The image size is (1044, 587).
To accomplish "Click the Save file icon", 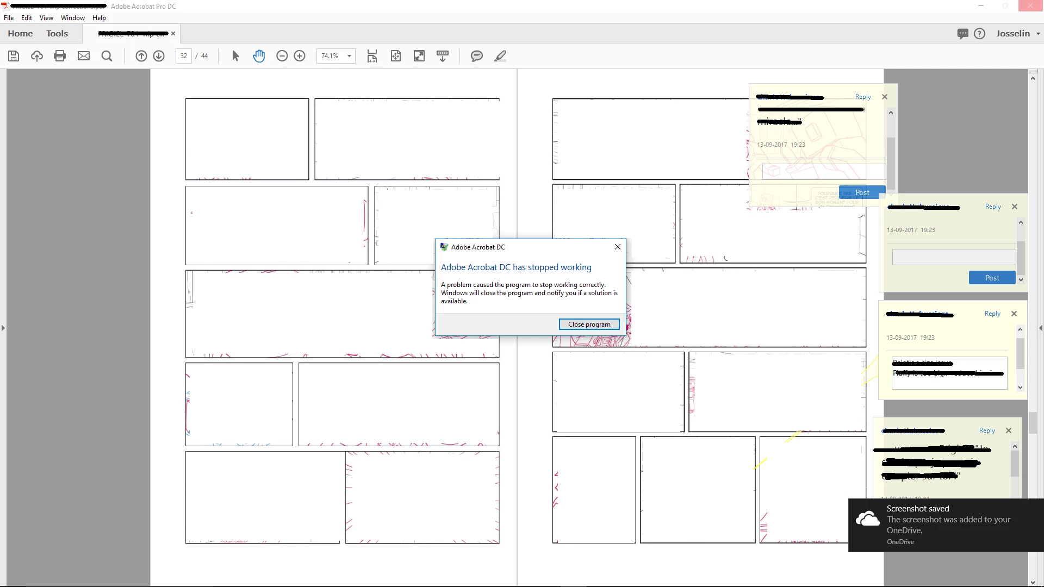I will 14,56.
